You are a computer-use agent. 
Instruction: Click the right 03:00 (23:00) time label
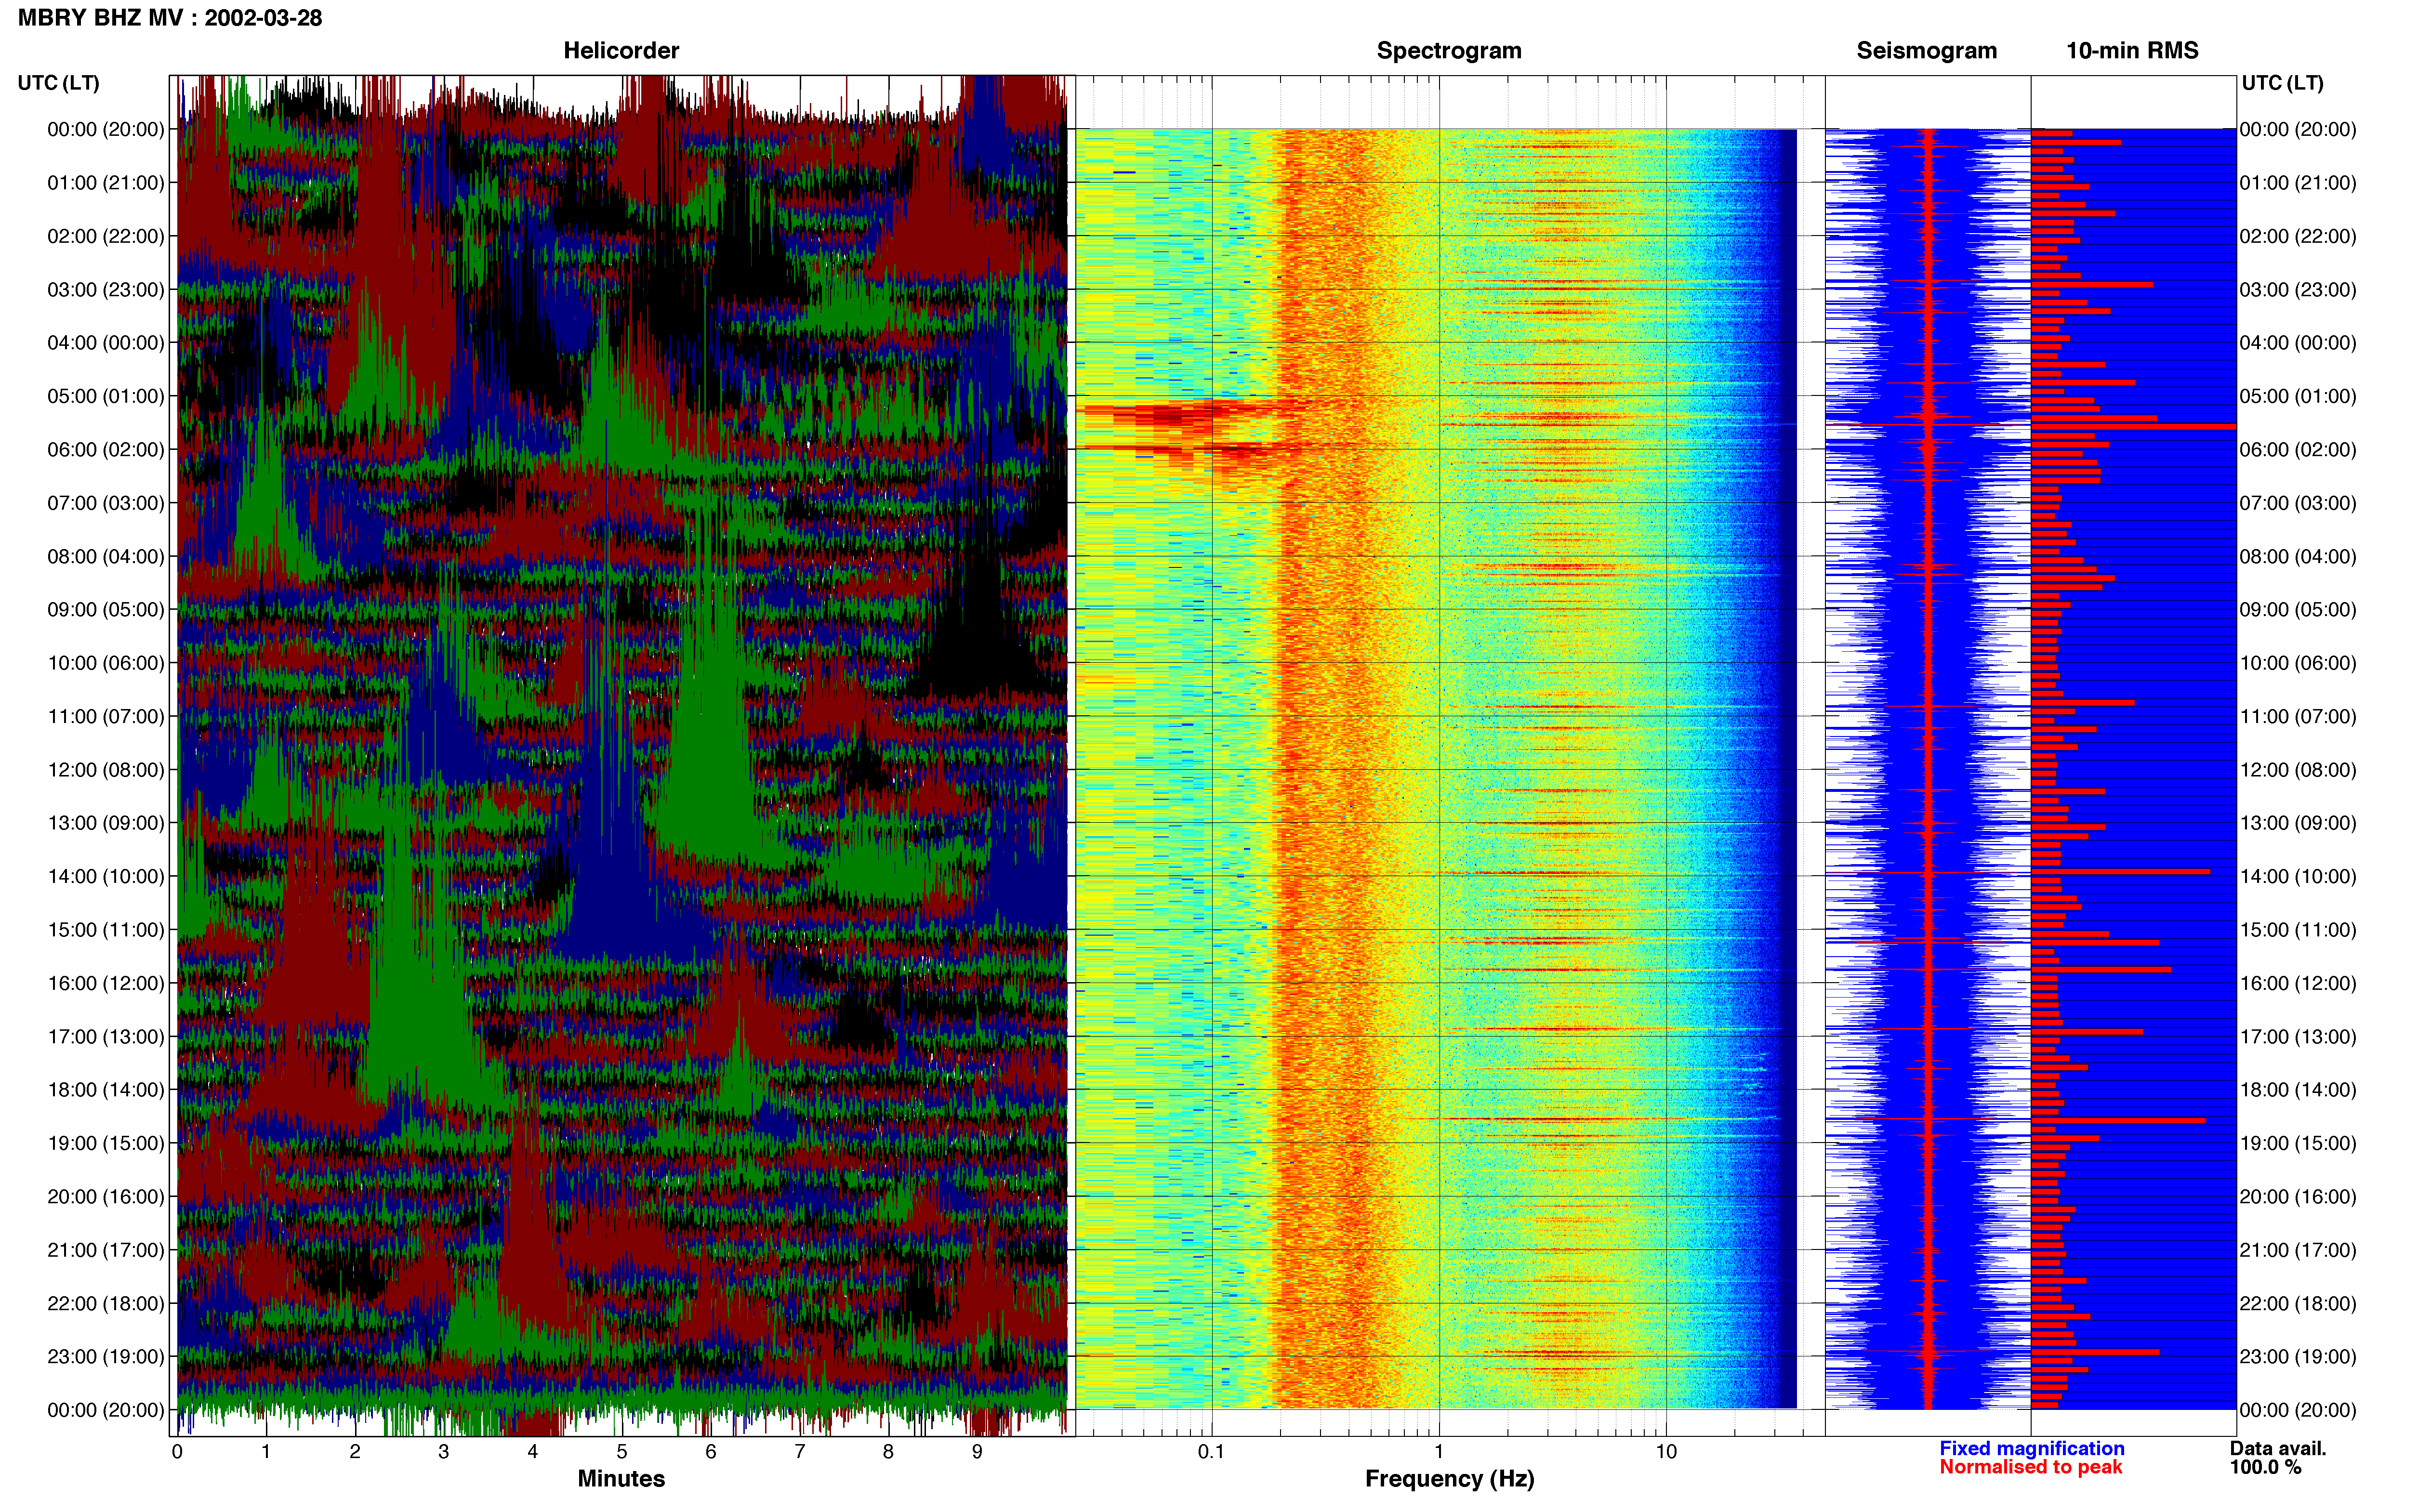[2298, 289]
